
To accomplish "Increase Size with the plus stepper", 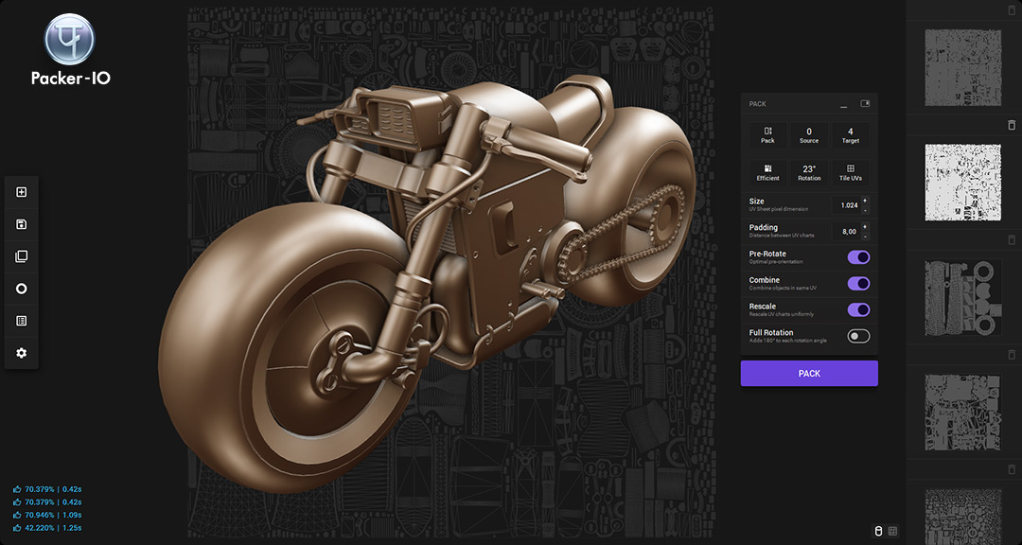I will click(x=865, y=201).
